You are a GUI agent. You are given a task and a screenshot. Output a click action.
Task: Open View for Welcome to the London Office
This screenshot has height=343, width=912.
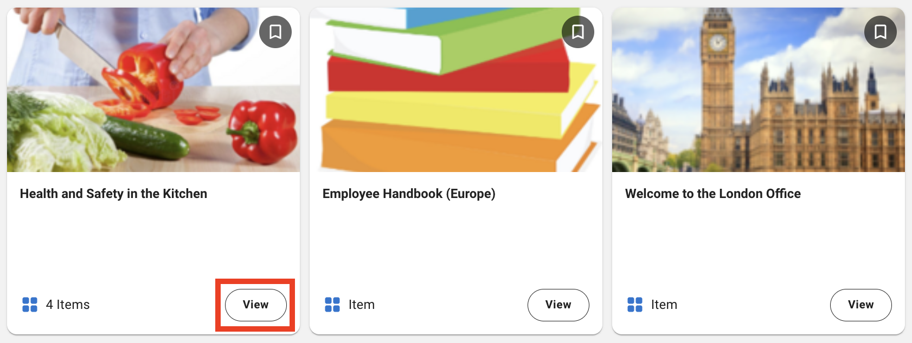click(x=860, y=305)
